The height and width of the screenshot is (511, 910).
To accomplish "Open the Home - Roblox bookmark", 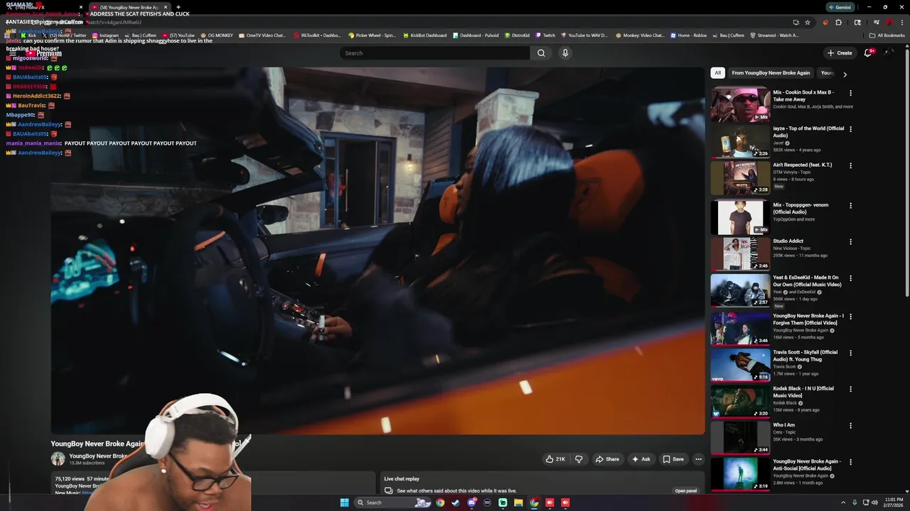I will click(x=688, y=35).
